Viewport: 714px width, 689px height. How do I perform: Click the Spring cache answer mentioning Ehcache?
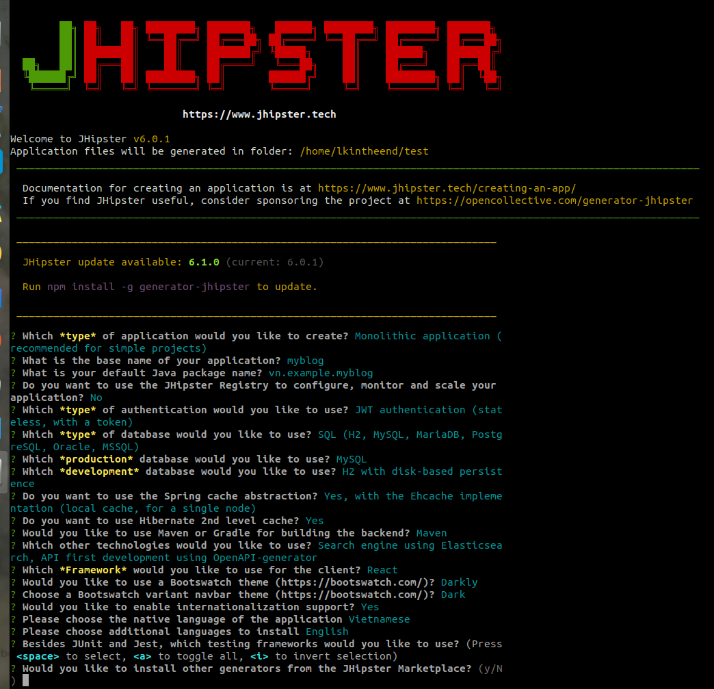click(x=413, y=496)
